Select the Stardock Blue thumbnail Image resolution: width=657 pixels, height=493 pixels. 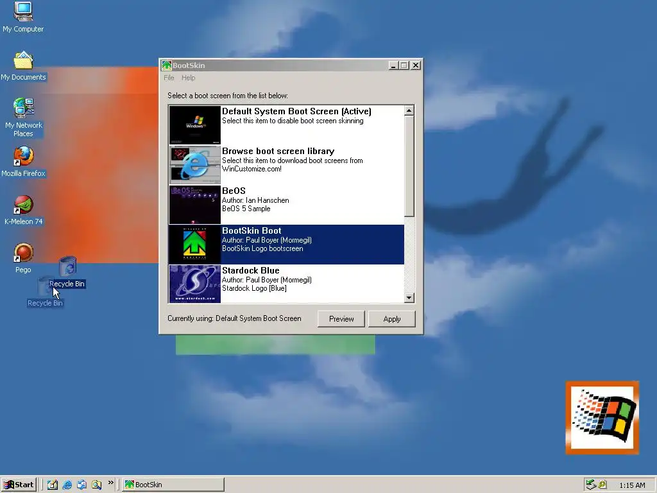pos(195,283)
